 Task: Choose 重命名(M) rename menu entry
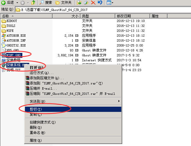(x=73, y=133)
